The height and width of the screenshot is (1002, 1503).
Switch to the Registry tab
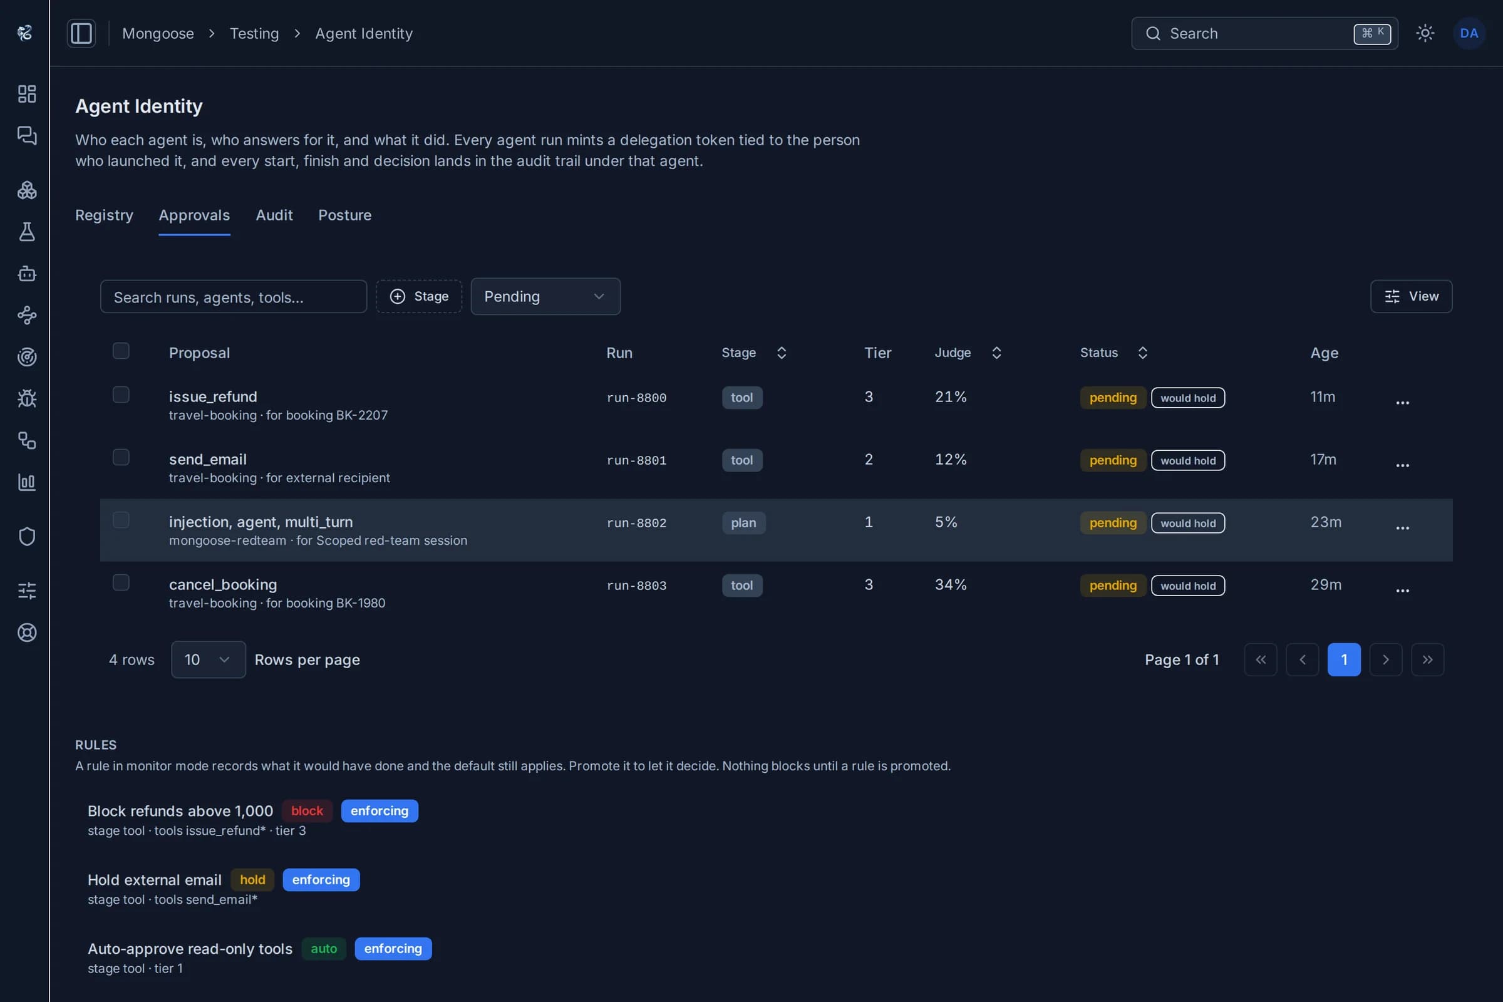click(104, 215)
